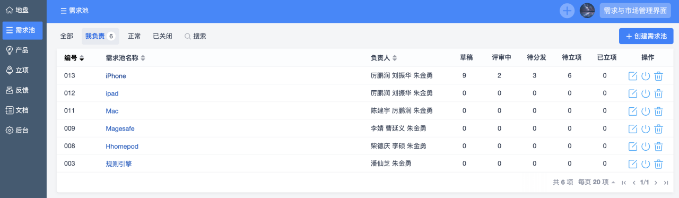Screen dimensions: 679x198
Task: Sort by 编号 column arrows
Action: point(82,58)
